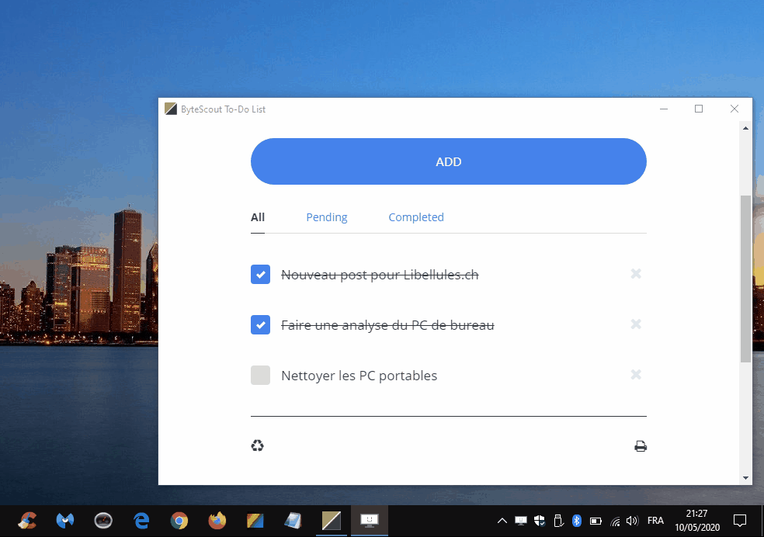Click the ByteScout To-Do List taskbar button
The image size is (764, 537).
point(332,521)
